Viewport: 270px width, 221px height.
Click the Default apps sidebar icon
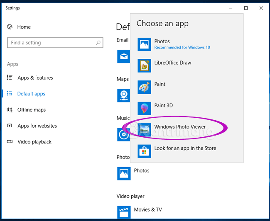point(10,93)
